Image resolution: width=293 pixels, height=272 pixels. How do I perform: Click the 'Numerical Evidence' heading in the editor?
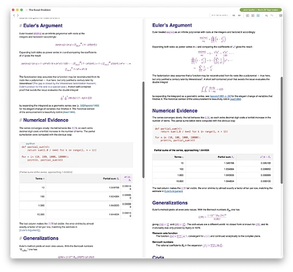pos(46,120)
